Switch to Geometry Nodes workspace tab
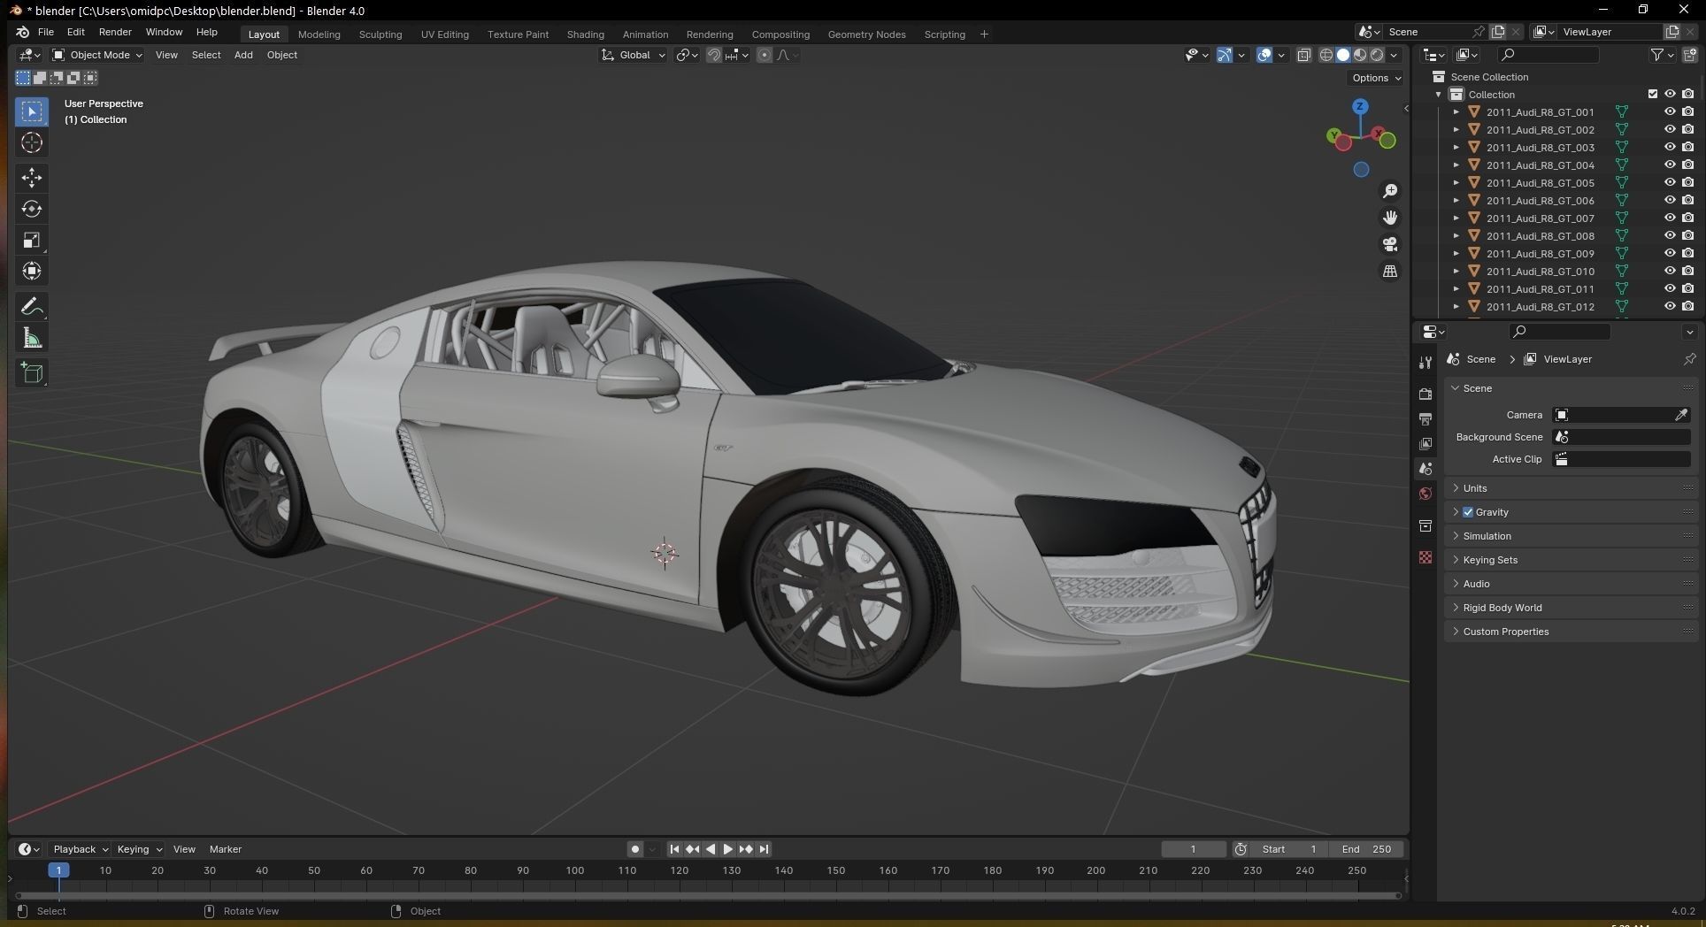This screenshot has height=927, width=1706. pyautogui.click(x=866, y=34)
